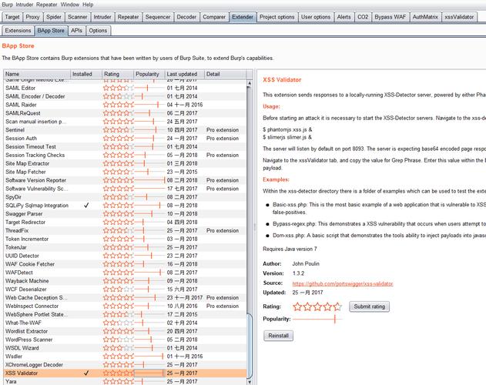The height and width of the screenshot is (385, 486).
Task: Switch to the Scanner tab
Action: click(78, 17)
